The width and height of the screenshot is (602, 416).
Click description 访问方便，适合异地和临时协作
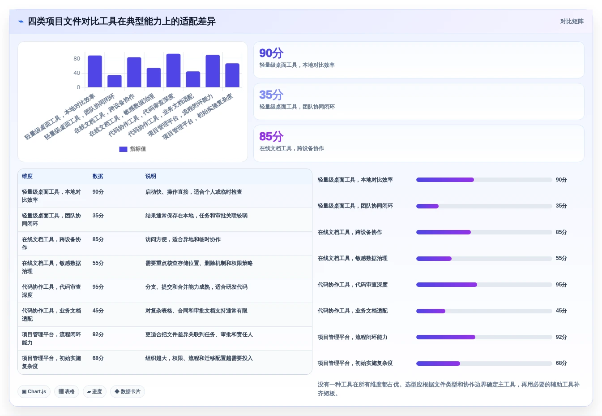click(x=183, y=239)
